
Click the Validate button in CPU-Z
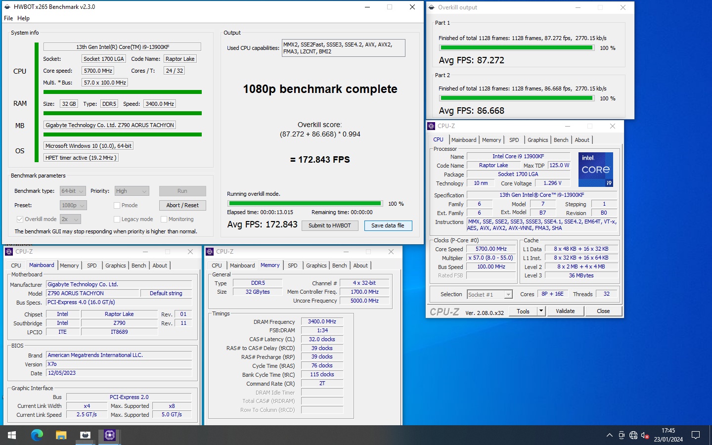(565, 311)
